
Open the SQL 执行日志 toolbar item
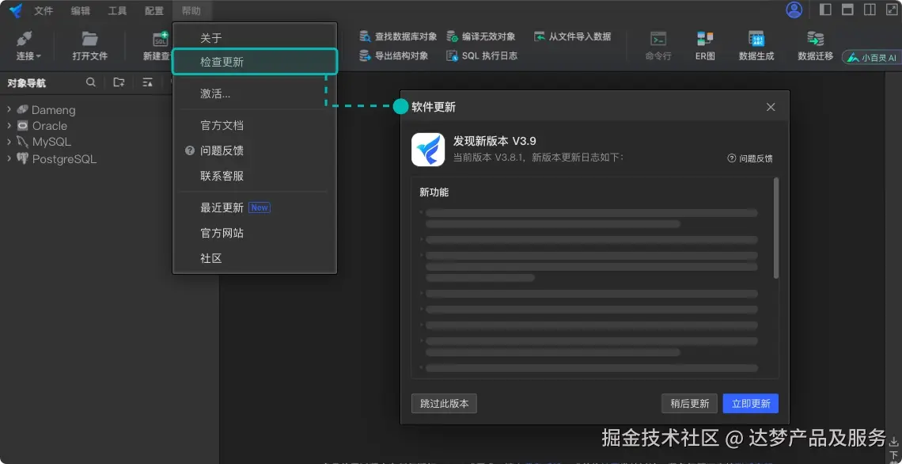482,56
